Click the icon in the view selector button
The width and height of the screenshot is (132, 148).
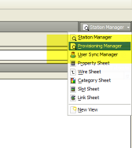click(86, 27)
